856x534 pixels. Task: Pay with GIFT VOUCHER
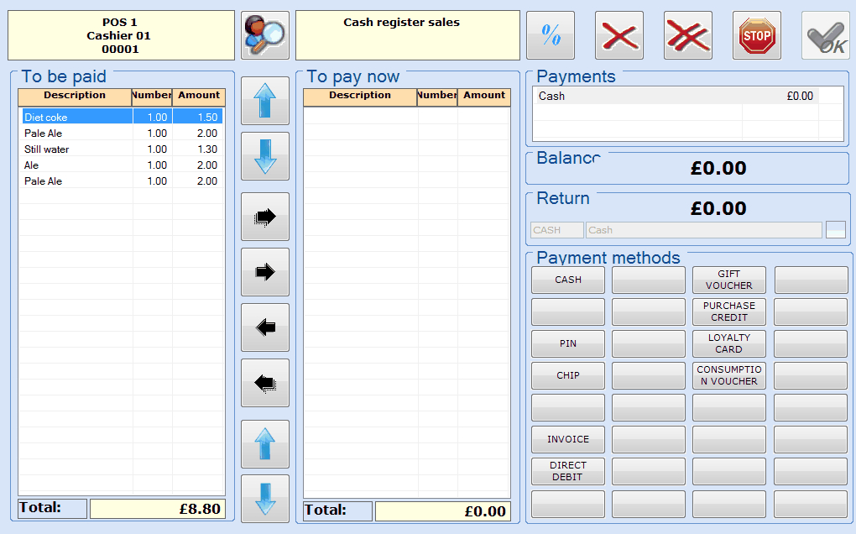click(728, 280)
